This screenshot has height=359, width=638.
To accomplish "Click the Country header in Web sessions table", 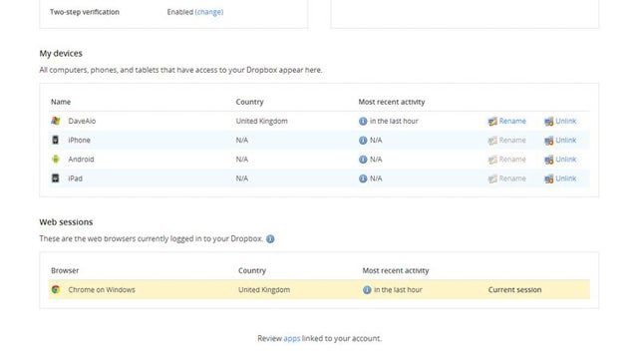I will click(x=252, y=270).
